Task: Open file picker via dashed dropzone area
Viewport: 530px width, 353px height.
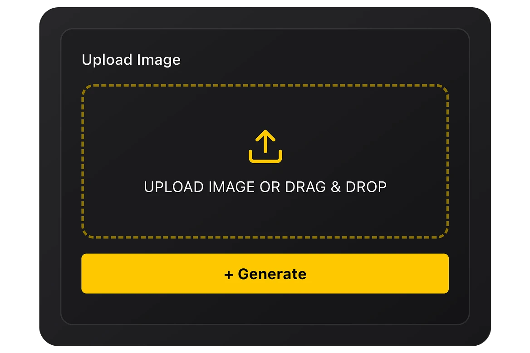Action: (x=265, y=161)
